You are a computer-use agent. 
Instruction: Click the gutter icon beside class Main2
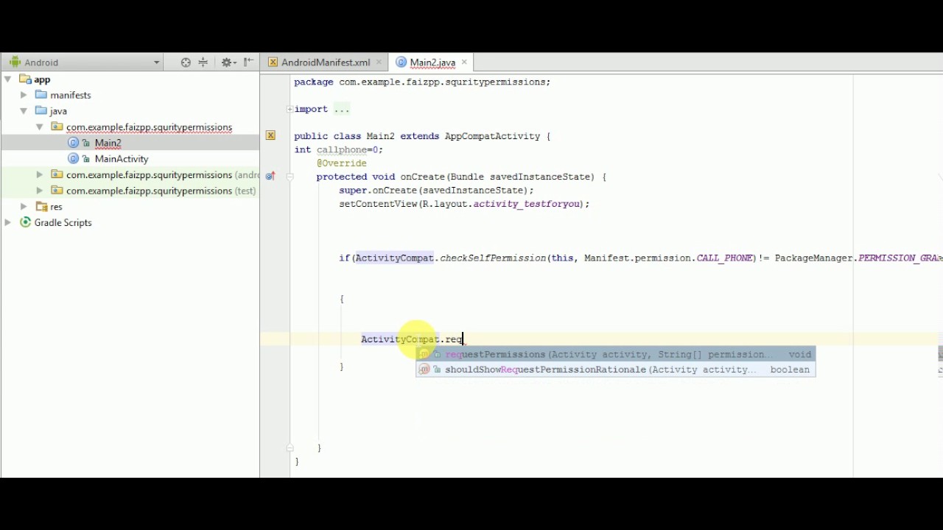(x=270, y=136)
